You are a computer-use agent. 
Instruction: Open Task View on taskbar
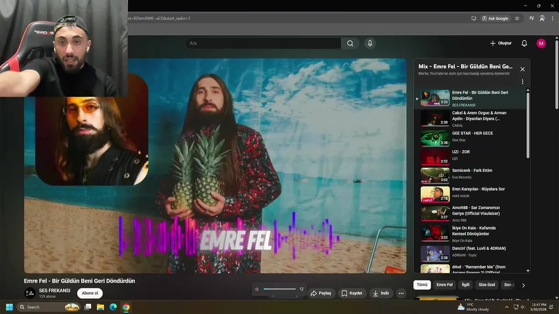tap(88, 307)
